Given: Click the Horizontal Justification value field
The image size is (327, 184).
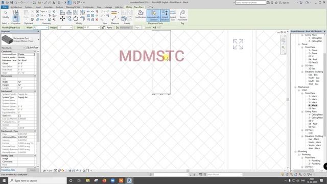Looking at the screenshot, I should tap(26, 54).
